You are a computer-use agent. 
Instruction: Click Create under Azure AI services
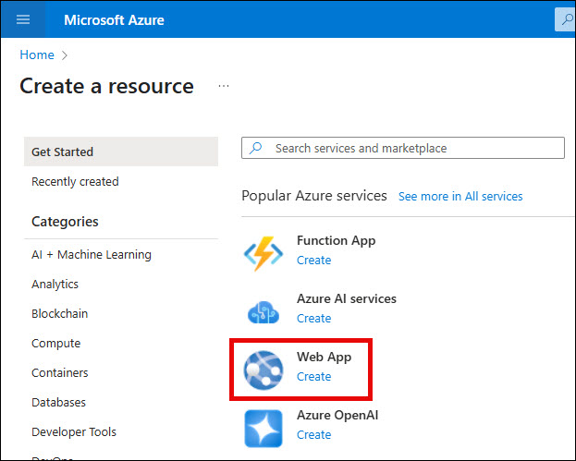pos(313,318)
